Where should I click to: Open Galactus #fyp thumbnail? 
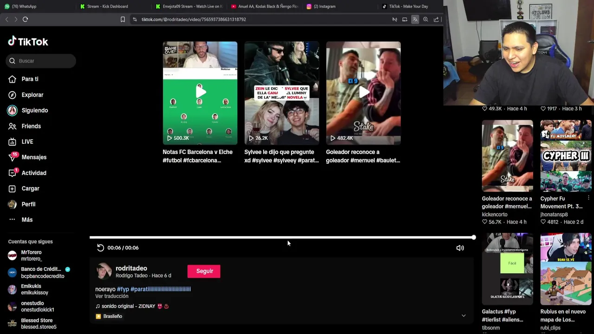pyautogui.click(x=507, y=269)
